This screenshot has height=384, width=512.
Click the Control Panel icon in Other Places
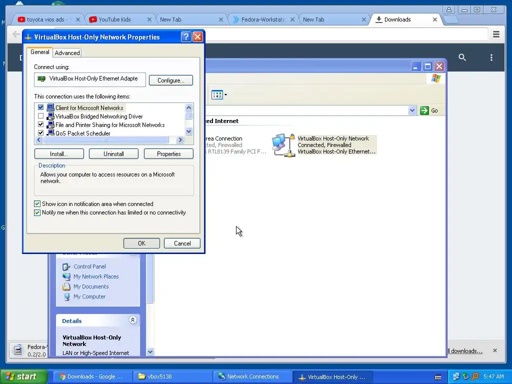(66, 266)
